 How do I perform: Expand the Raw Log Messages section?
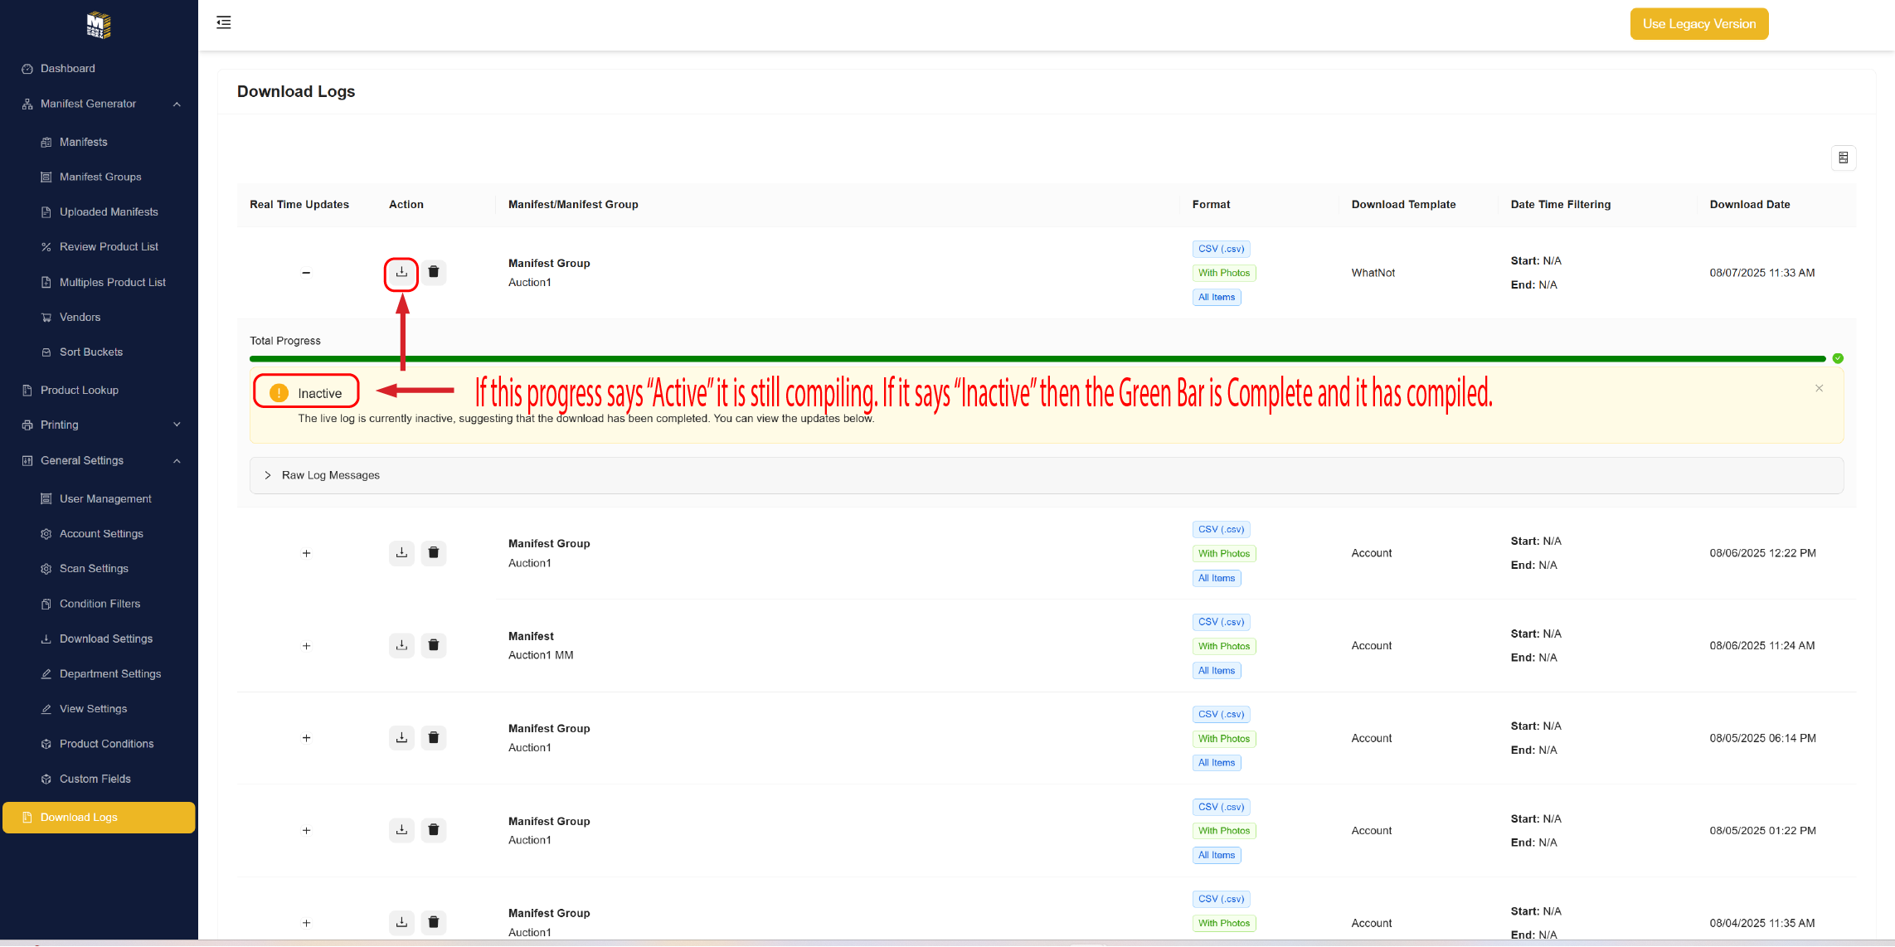click(330, 475)
